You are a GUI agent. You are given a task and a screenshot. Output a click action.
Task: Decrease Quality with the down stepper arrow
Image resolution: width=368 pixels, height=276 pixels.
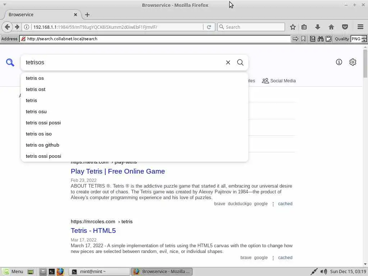pos(364,40)
